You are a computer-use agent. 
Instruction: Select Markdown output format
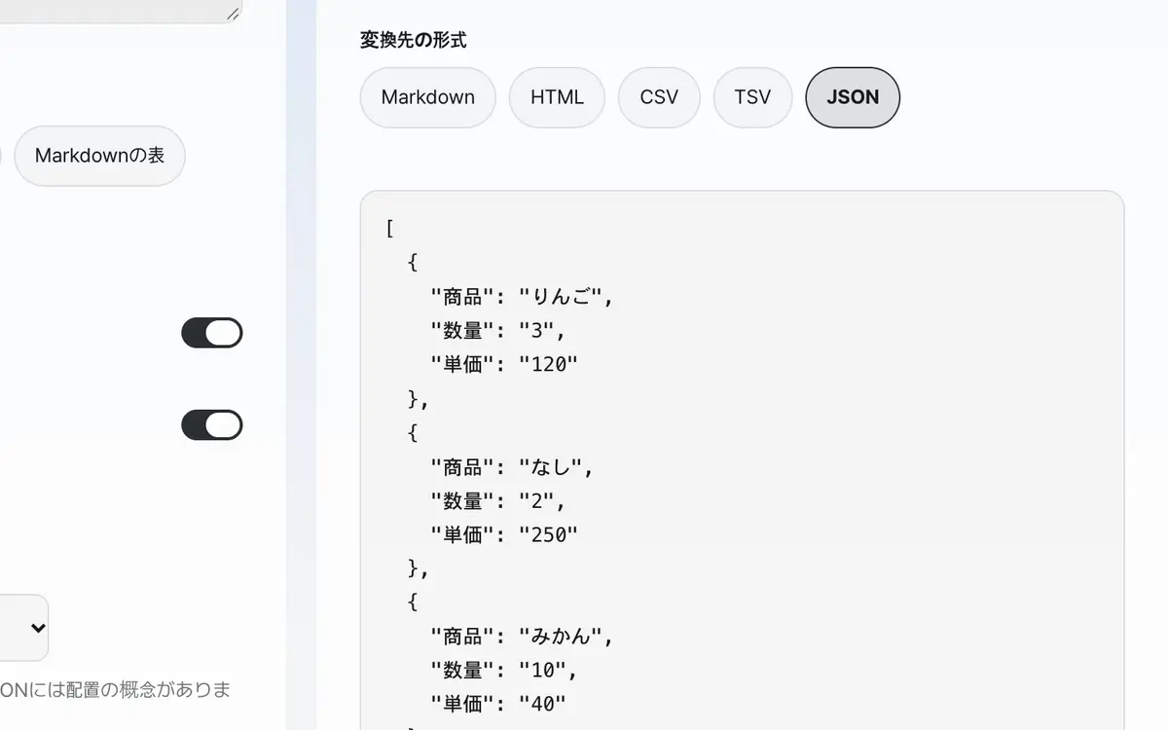[x=427, y=97]
